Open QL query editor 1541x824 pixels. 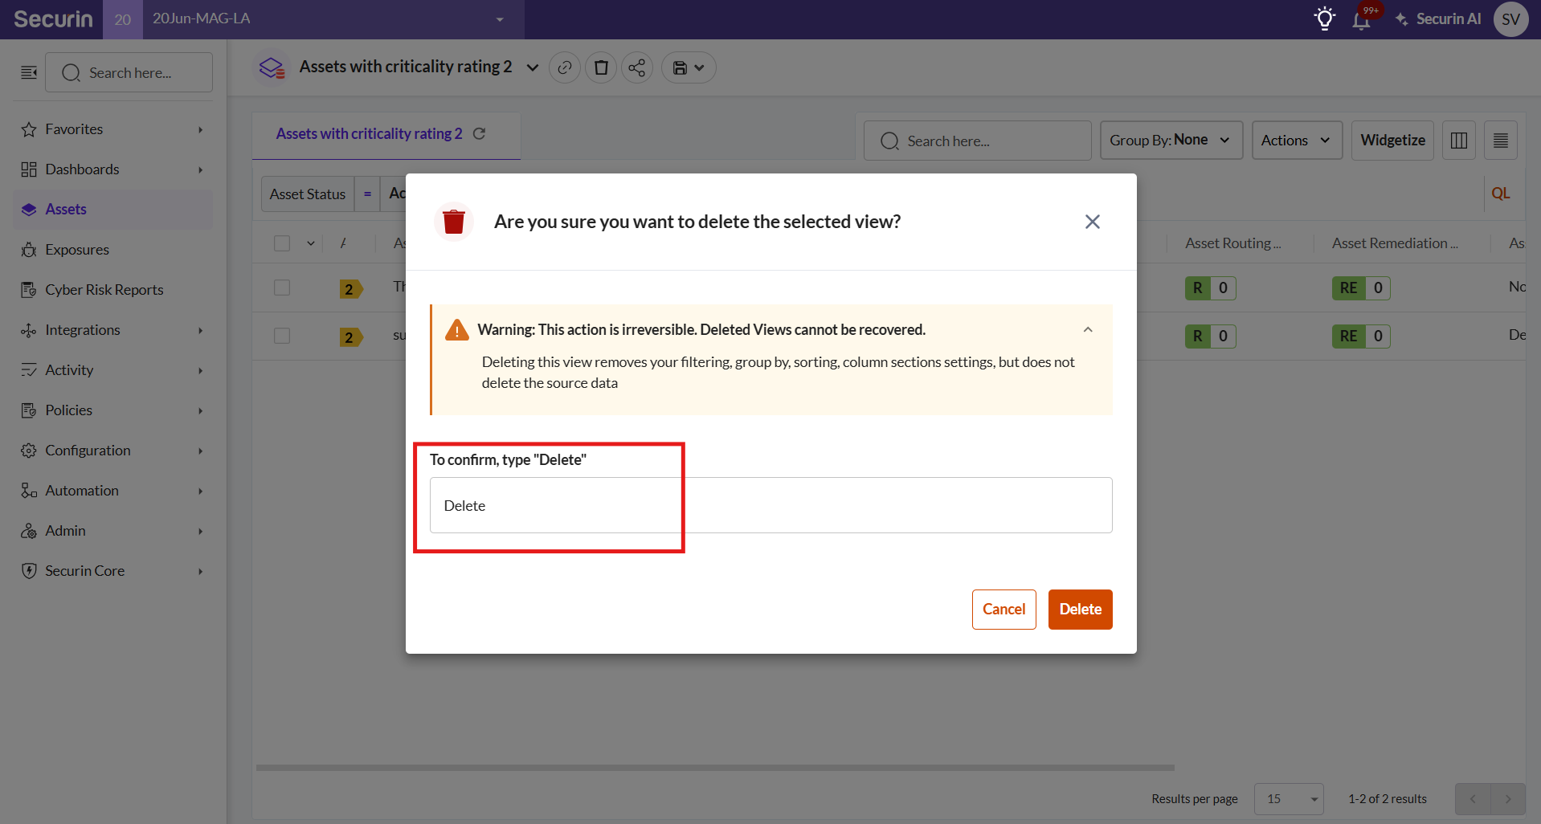1501,194
